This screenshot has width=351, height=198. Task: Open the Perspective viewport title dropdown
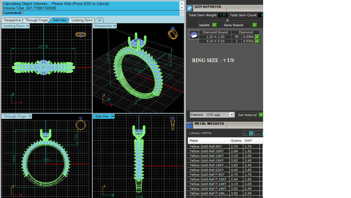point(115,26)
